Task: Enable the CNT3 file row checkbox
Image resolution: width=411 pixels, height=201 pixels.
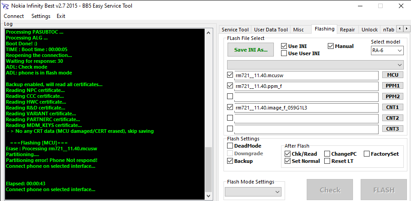Action: tap(230, 129)
